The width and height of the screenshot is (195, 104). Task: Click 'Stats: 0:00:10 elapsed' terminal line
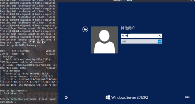[28, 37]
